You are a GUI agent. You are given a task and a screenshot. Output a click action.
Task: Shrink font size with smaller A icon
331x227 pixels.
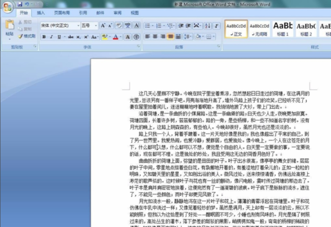110,26
